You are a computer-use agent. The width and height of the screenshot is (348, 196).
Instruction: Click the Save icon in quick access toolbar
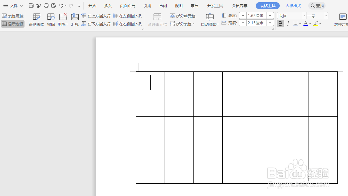point(31,6)
